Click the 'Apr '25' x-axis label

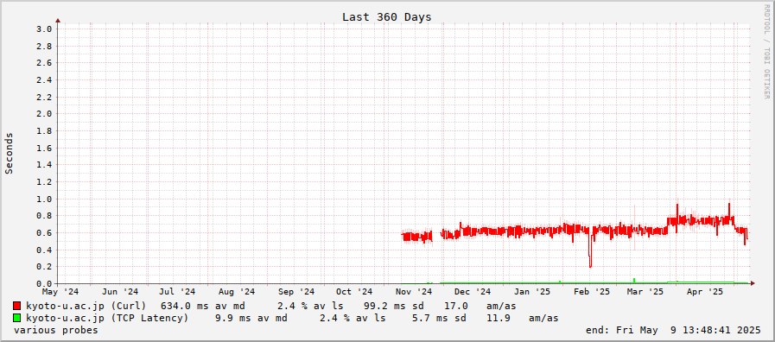click(x=705, y=292)
